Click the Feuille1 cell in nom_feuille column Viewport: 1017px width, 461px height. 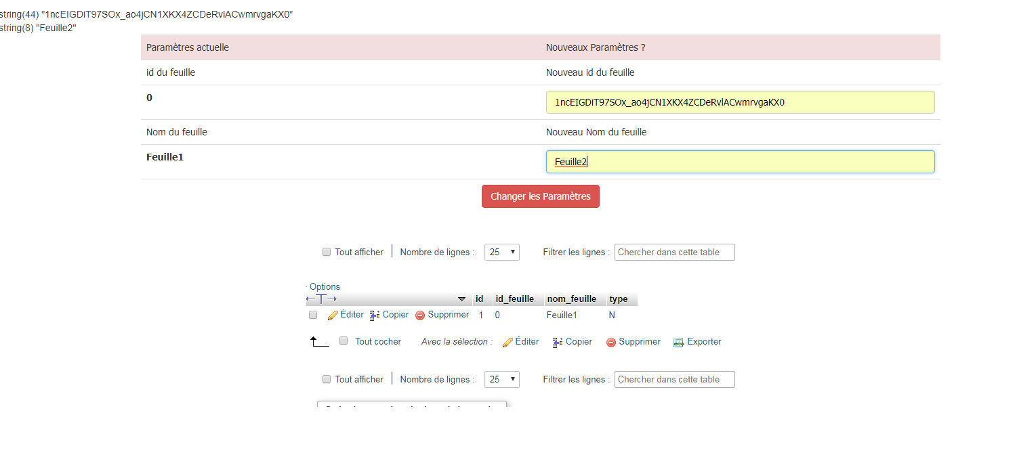tap(562, 315)
